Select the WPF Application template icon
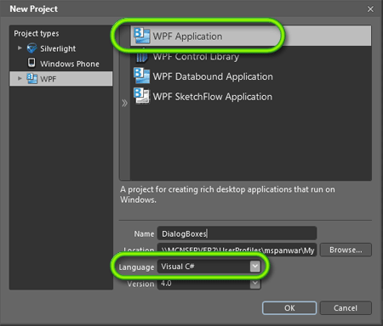Viewport: 383px width, 326px height. tap(141, 36)
